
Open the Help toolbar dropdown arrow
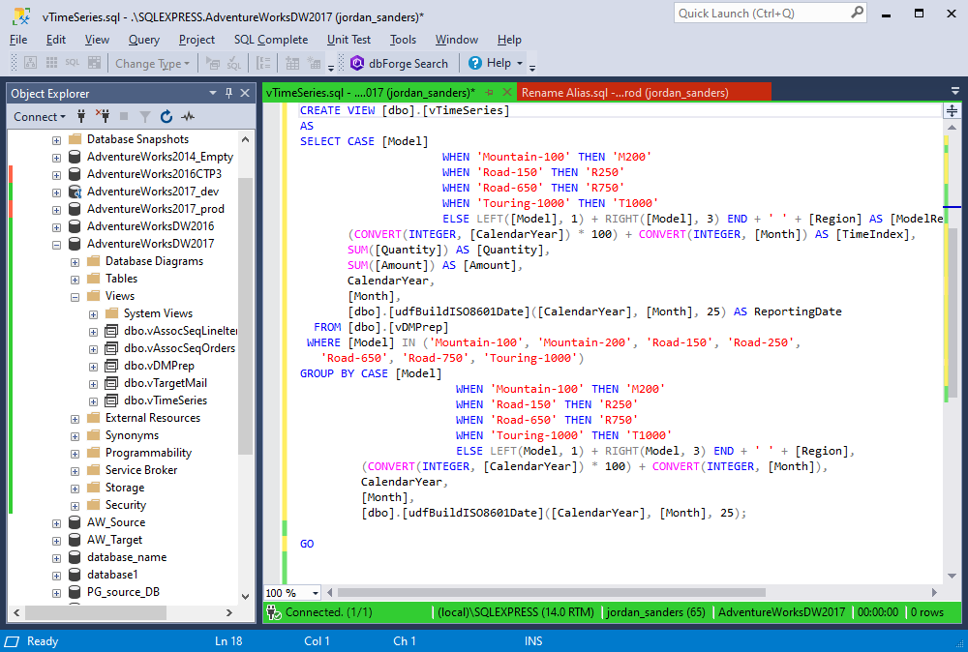(x=520, y=63)
